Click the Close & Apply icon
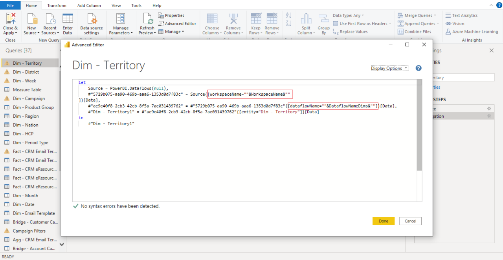The height and width of the screenshot is (260, 503). click(x=10, y=19)
